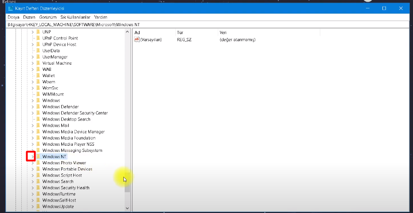
Task: Select the WindowsRuntime key label
Action: (59, 194)
